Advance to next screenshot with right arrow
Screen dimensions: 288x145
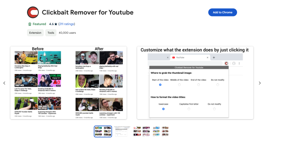coord(260,83)
